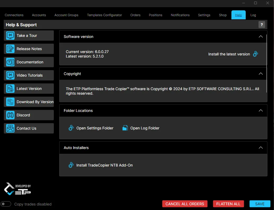
Task: Select the Help tab
Action: [238, 15]
